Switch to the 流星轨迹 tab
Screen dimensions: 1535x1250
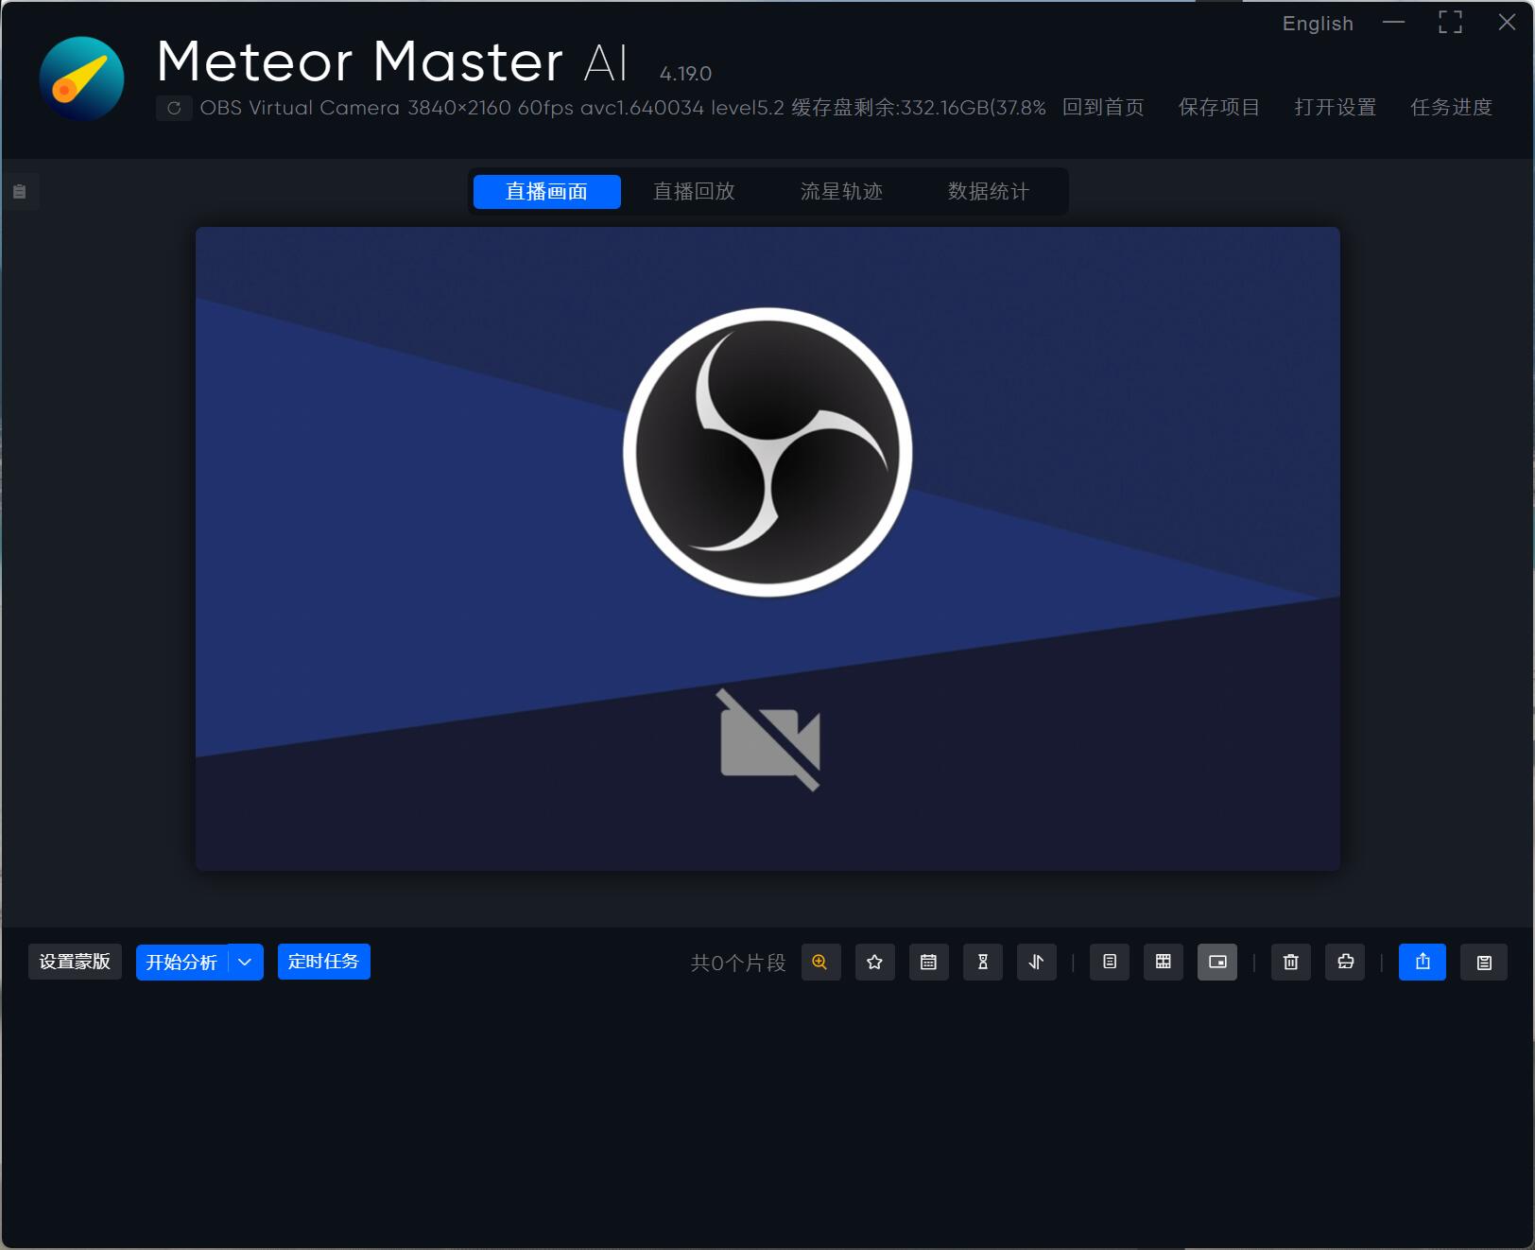pyautogui.click(x=841, y=191)
